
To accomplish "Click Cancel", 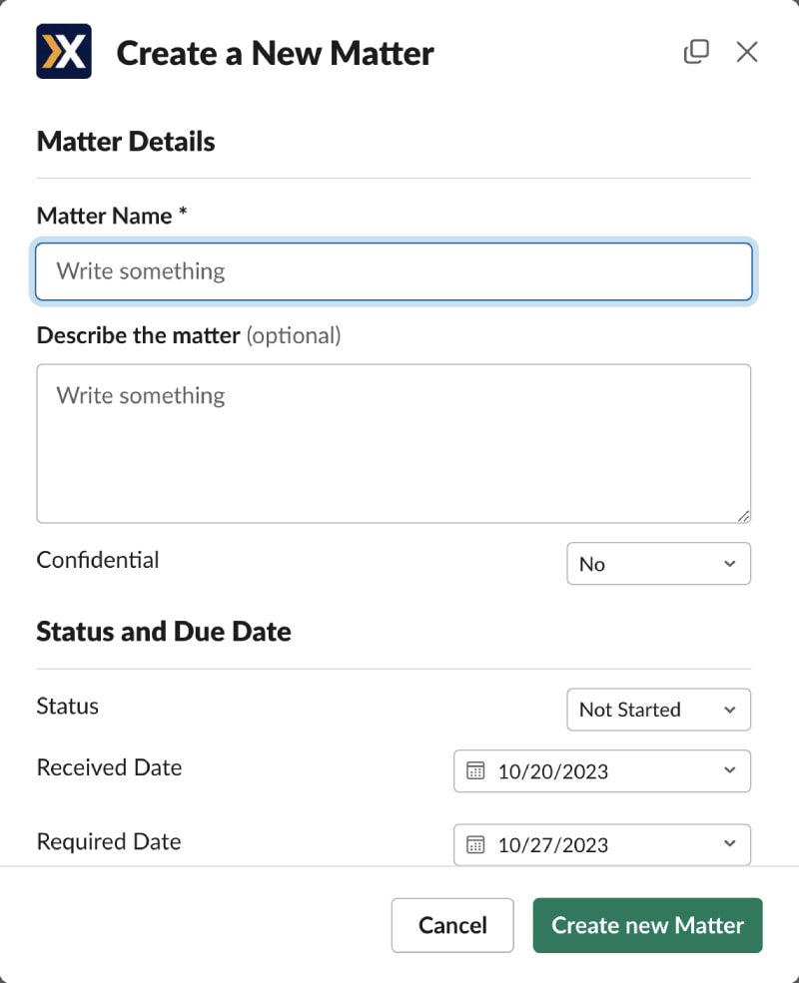I will coord(452,925).
